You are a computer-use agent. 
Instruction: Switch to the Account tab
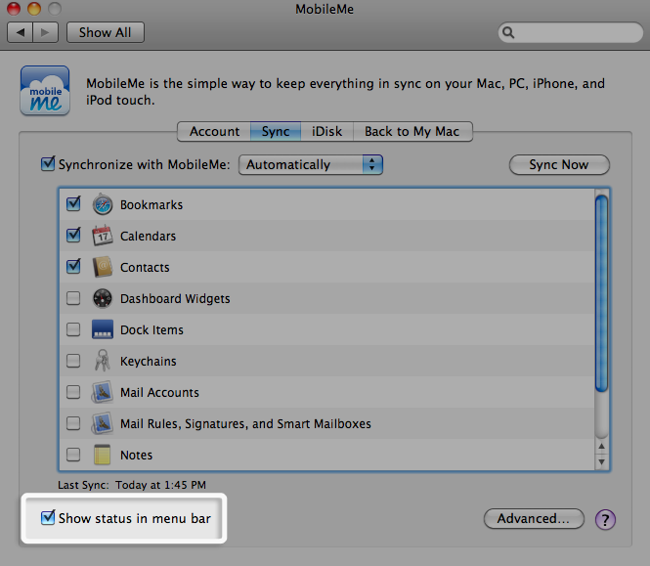214,132
